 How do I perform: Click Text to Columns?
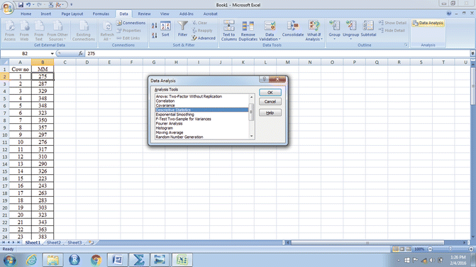229,30
